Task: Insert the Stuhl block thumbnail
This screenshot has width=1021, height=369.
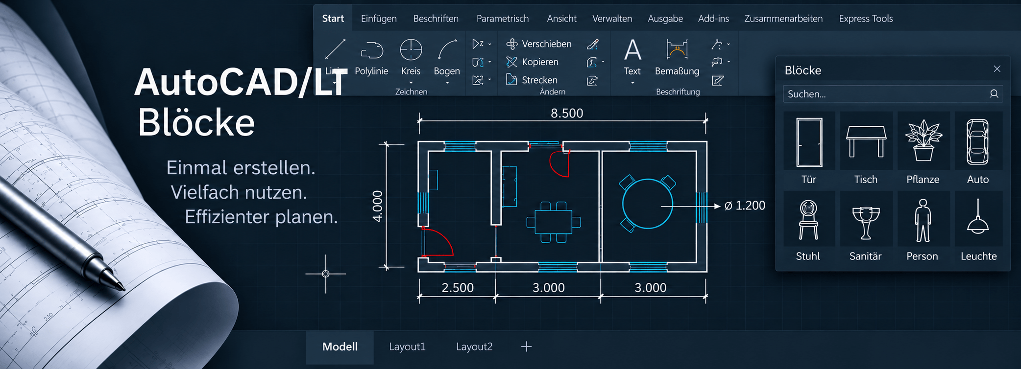Action: pyautogui.click(x=809, y=219)
